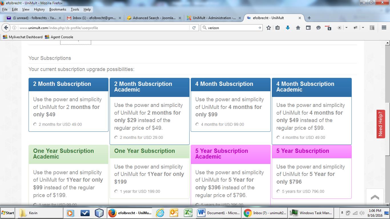Show site identity info icon

(x=14, y=28)
